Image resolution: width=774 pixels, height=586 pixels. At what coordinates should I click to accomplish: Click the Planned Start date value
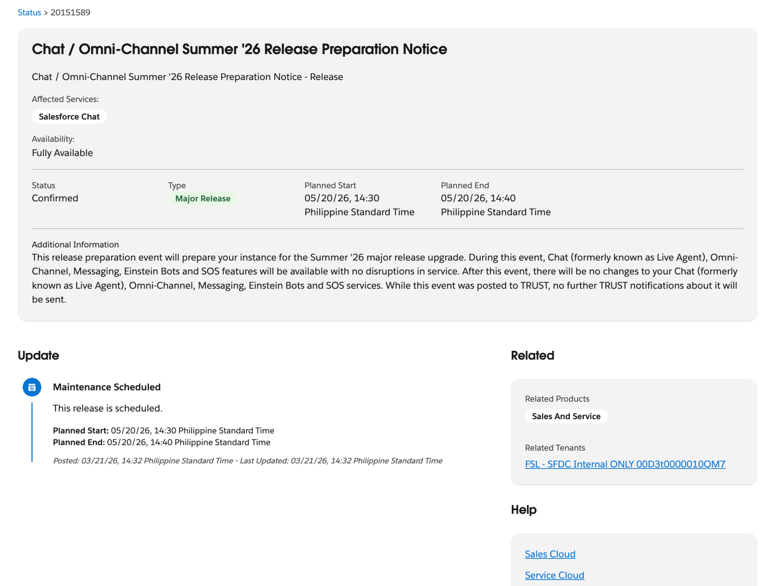point(342,198)
